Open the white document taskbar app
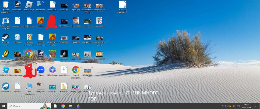 pyautogui.click(x=55, y=106)
